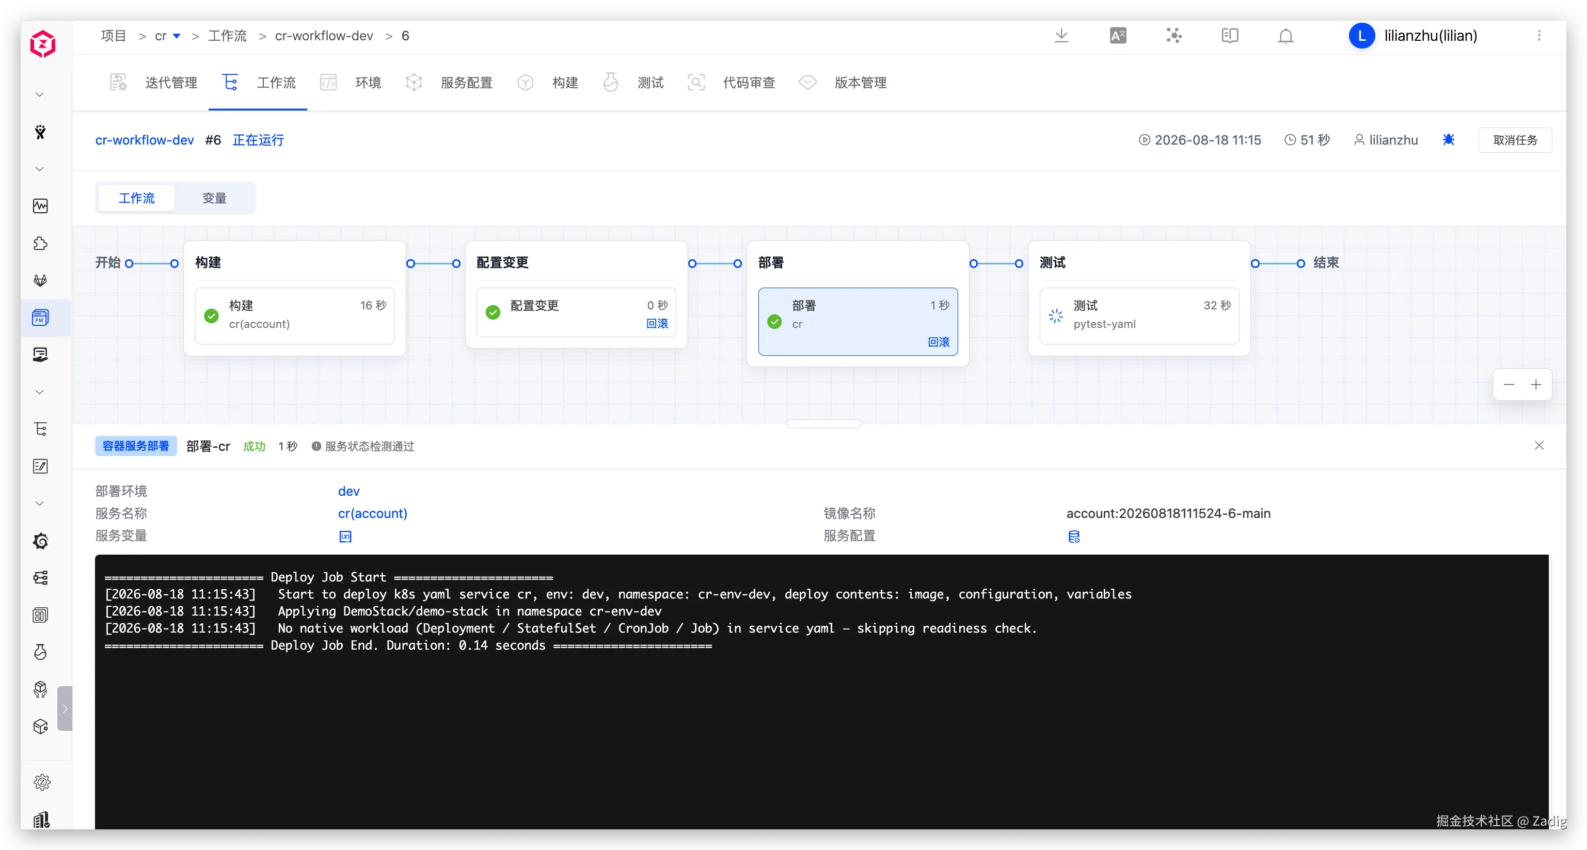Viewport: 1587px width, 850px height.
Task: Click the sidebar helm wheel icon
Action: point(41,541)
